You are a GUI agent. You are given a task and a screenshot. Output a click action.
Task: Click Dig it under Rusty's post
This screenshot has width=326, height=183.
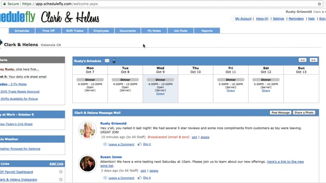pyautogui.click(x=147, y=144)
